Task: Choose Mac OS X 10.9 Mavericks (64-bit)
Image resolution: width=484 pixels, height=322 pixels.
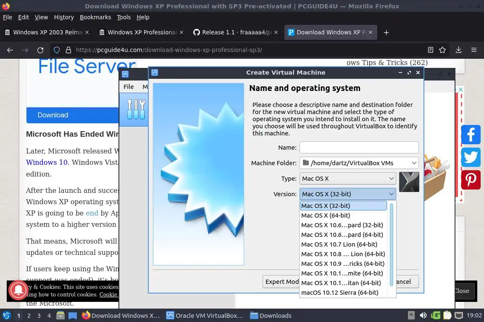Action: (x=343, y=264)
